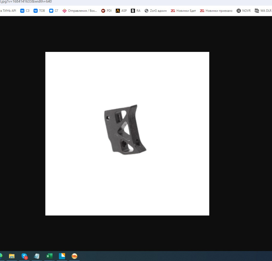Viewport: 272px width, 261px height.
Task: Open Excel from the taskbar
Action: pyautogui.click(x=49, y=256)
